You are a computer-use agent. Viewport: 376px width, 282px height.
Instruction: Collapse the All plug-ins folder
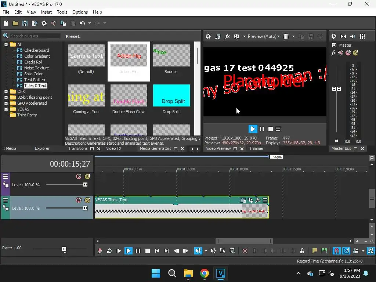click(x=6, y=44)
